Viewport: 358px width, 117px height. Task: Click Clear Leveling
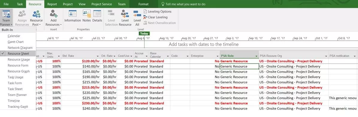[x=155, y=17]
